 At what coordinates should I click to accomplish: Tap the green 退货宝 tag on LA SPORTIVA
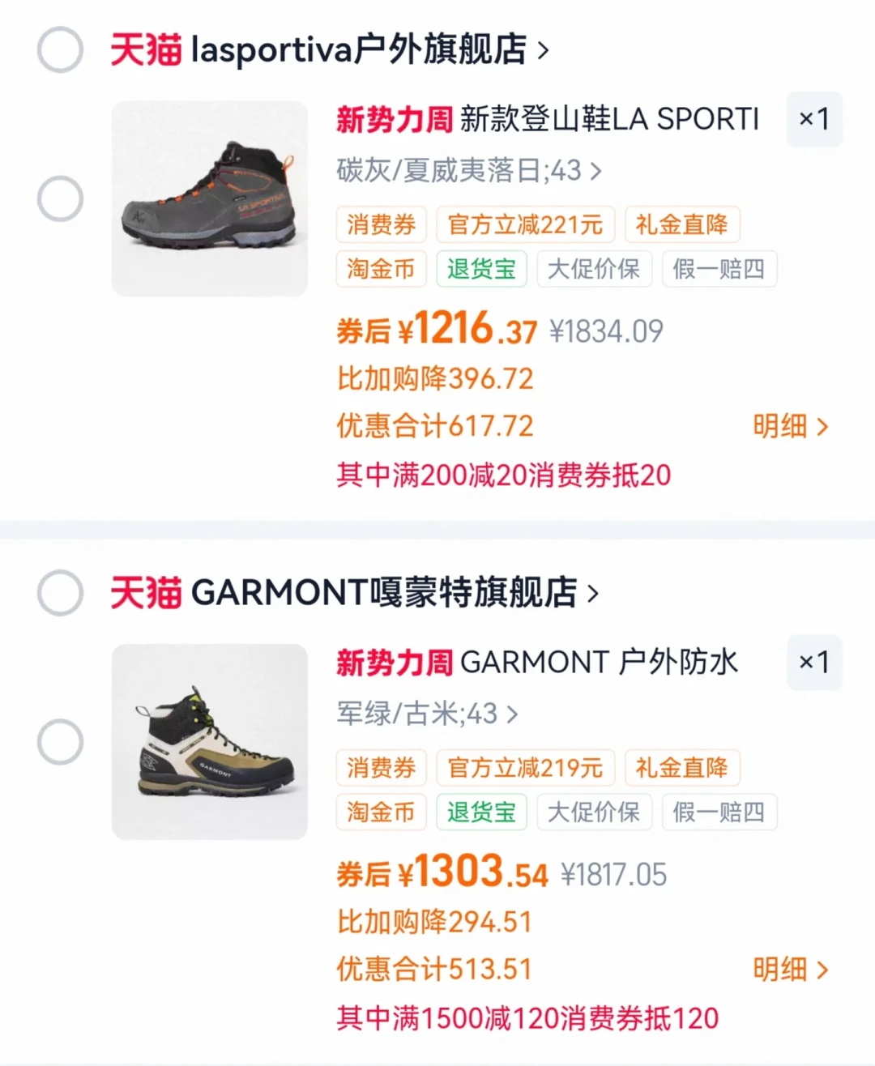[x=482, y=269]
